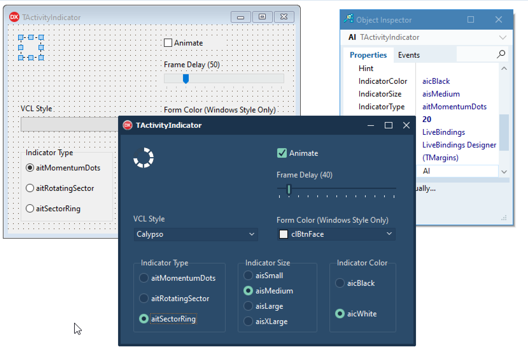This screenshot has height=354, width=528.
Task: Click the (TMargins) property value
Action: 440,158
